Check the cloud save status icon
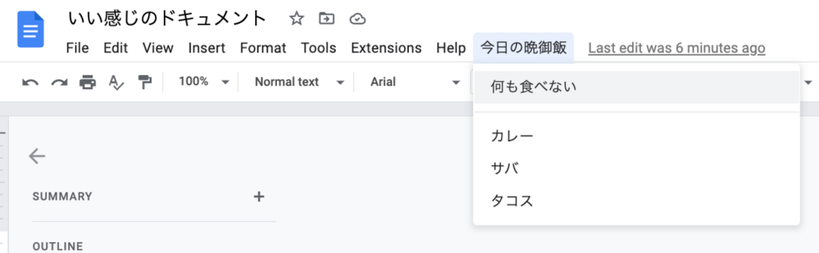The width and height of the screenshot is (819, 253). click(357, 19)
